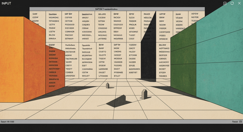Select the MESERANO entry
This screenshot has height=132, width=243.
pos(164,52)
